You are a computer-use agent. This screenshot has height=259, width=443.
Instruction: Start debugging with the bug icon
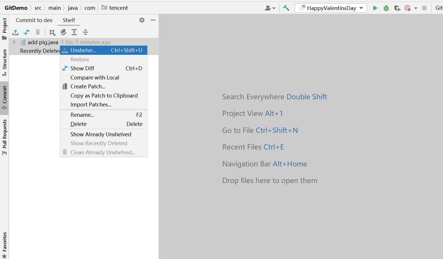(x=386, y=8)
